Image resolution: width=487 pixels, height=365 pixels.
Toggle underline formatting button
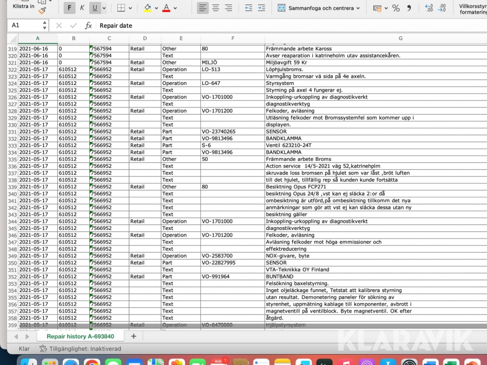95,8
